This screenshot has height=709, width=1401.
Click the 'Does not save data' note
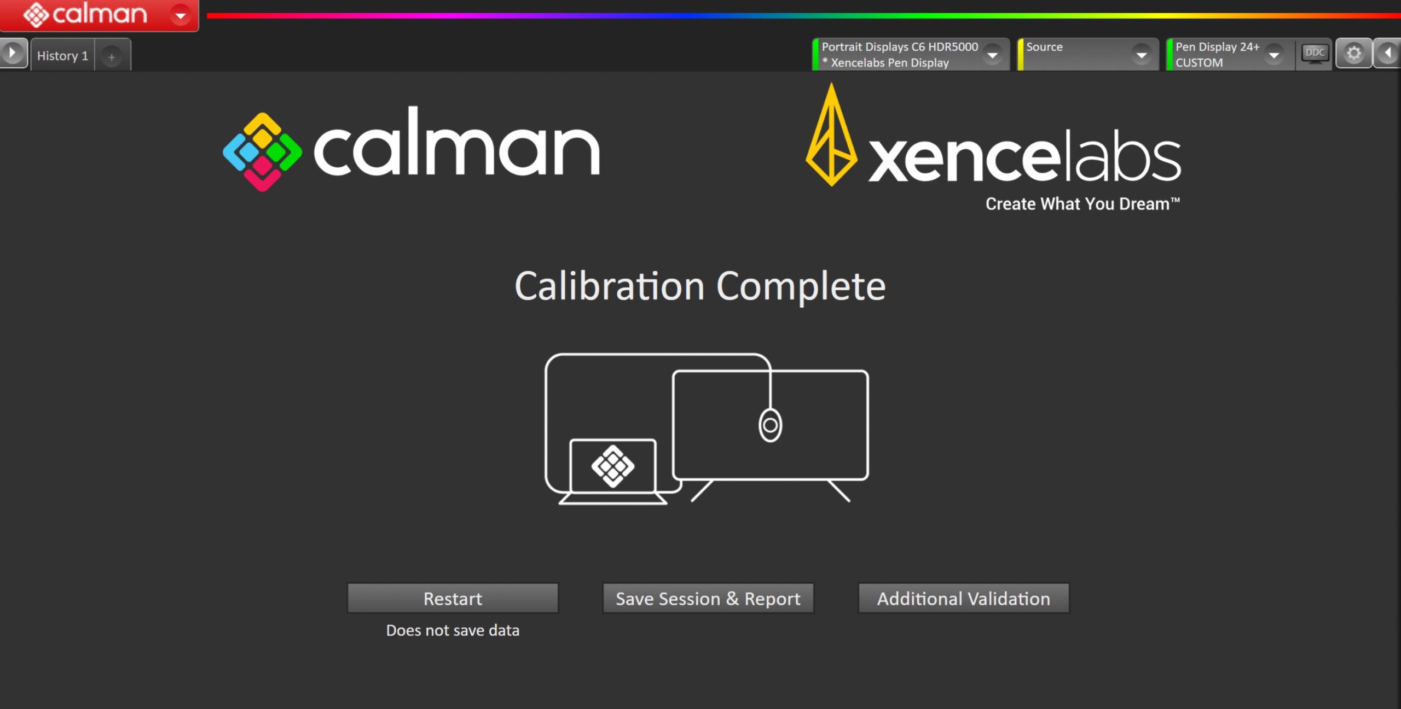(453, 630)
